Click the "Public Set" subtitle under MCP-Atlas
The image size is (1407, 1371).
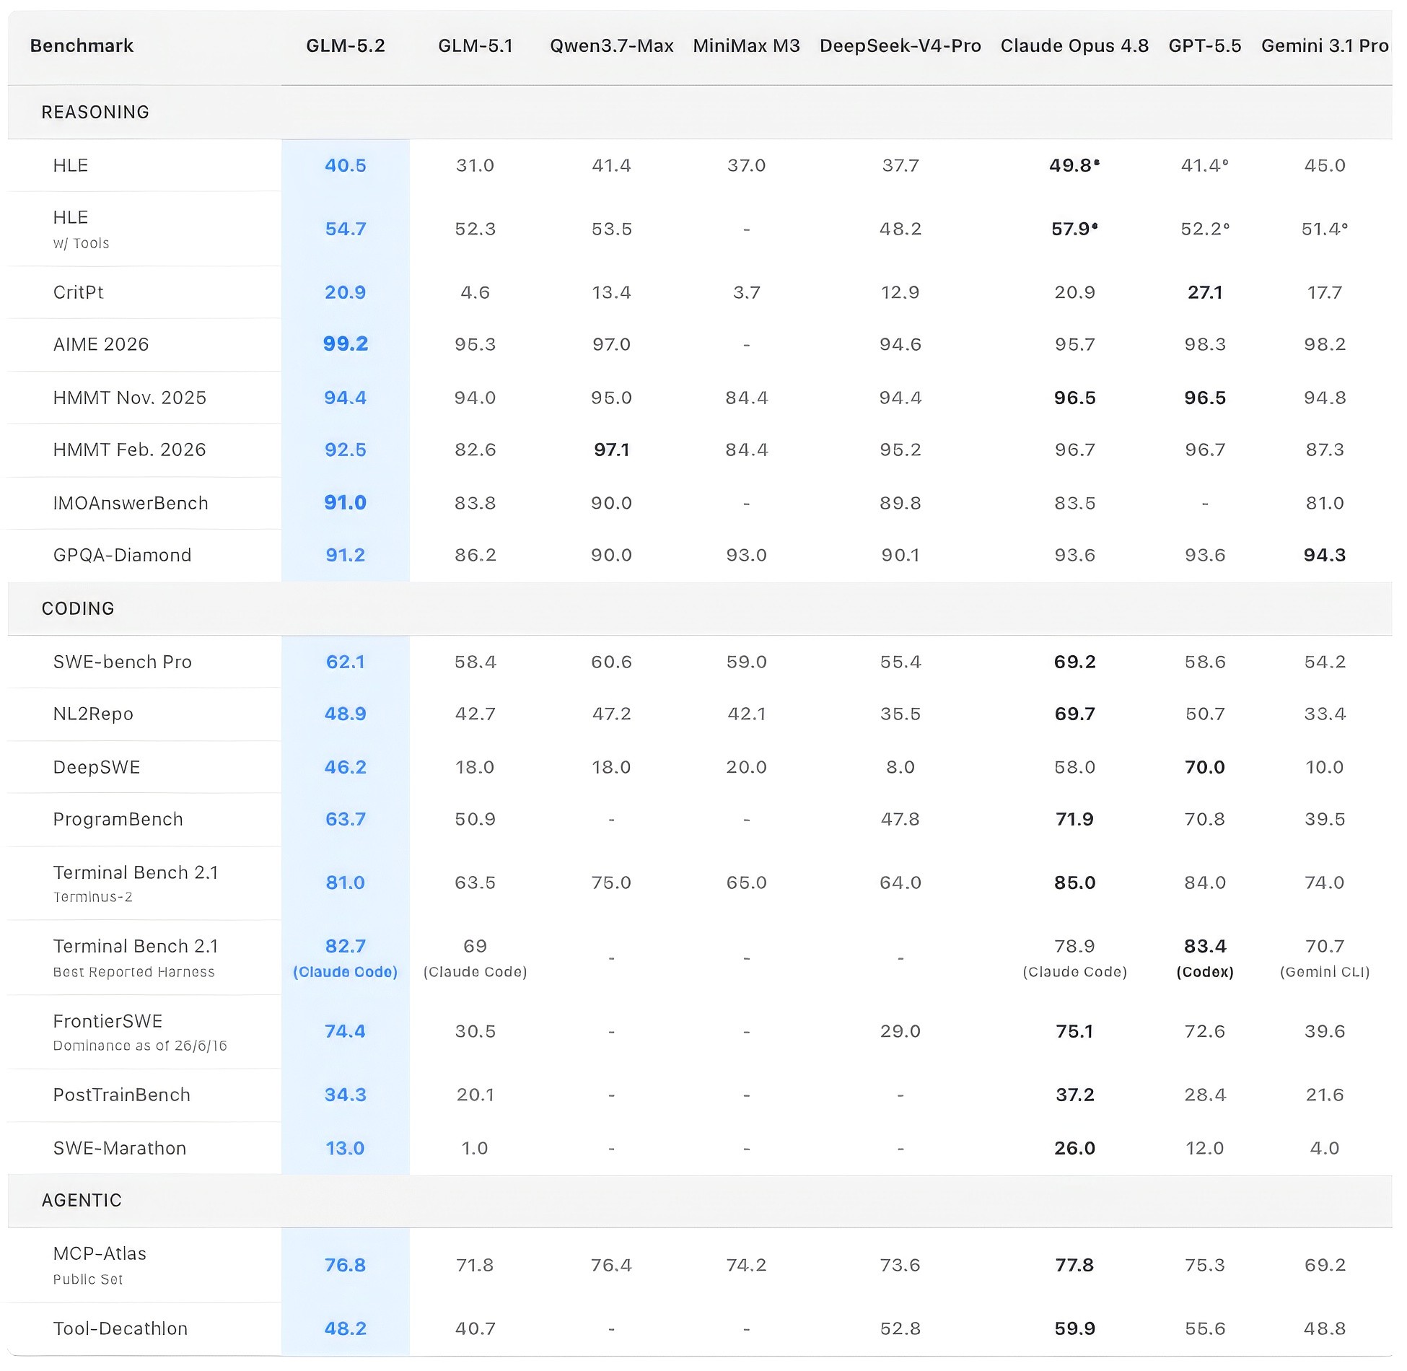(x=88, y=1280)
